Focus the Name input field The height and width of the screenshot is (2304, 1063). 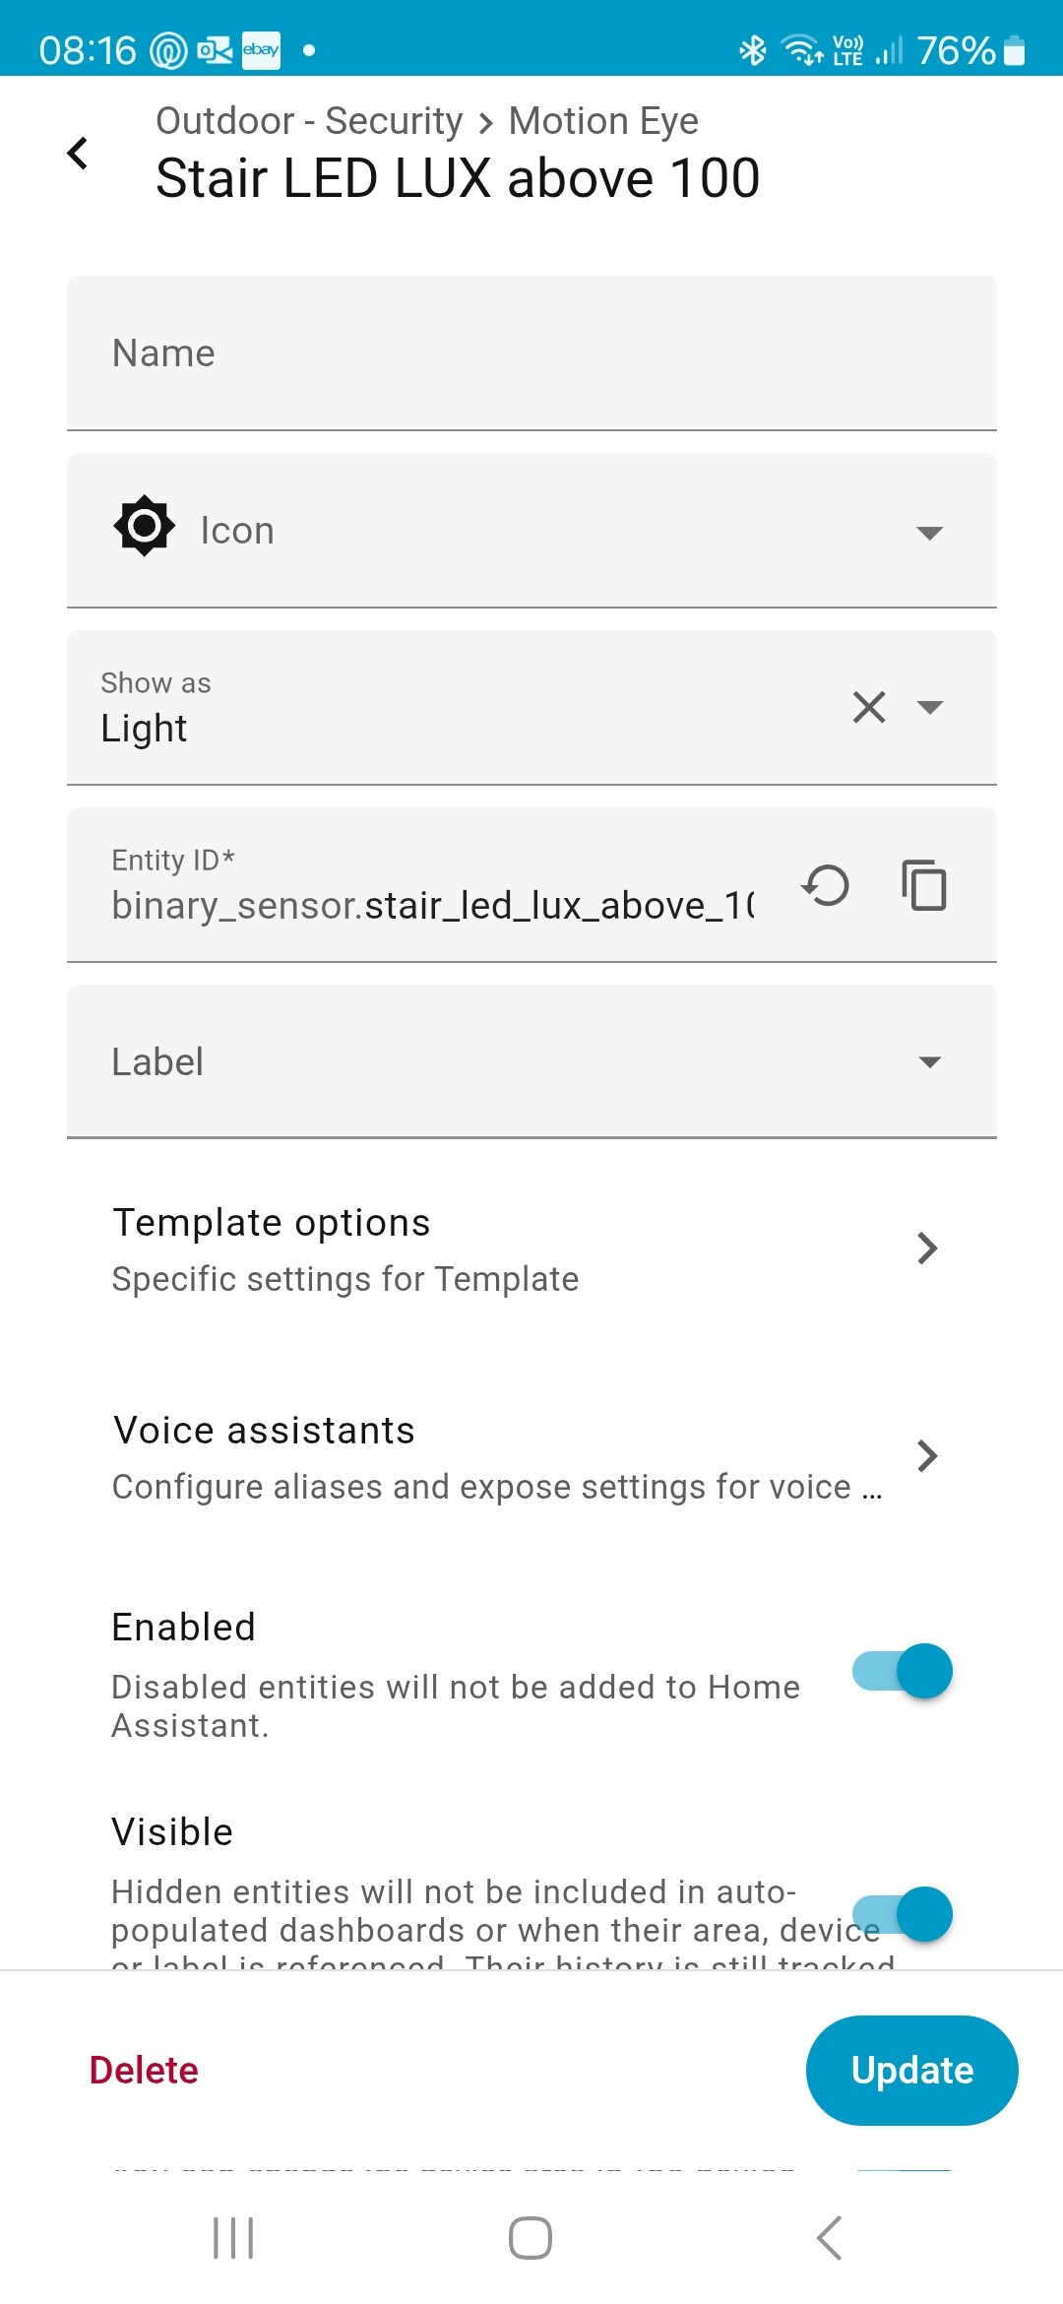pyautogui.click(x=531, y=353)
